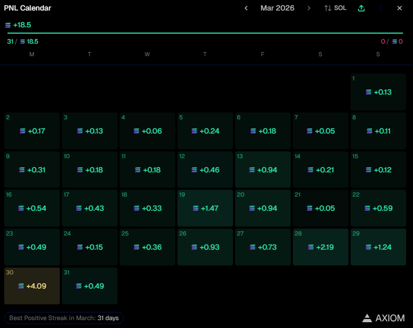
Task: Open March 15 cell showing +0.12
Action: point(378,169)
